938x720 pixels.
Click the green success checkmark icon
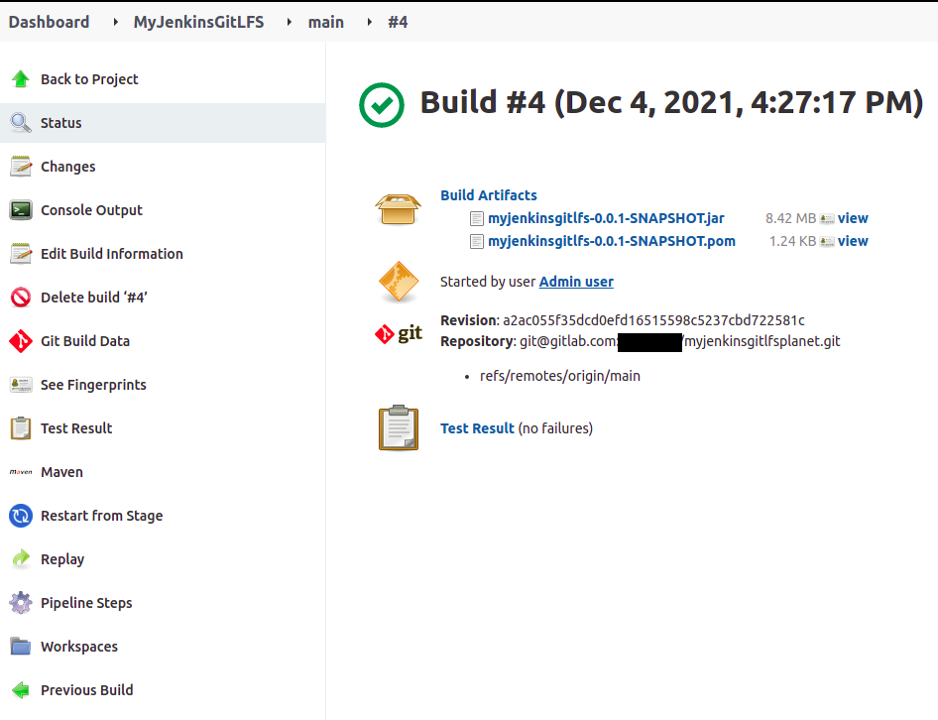(382, 102)
